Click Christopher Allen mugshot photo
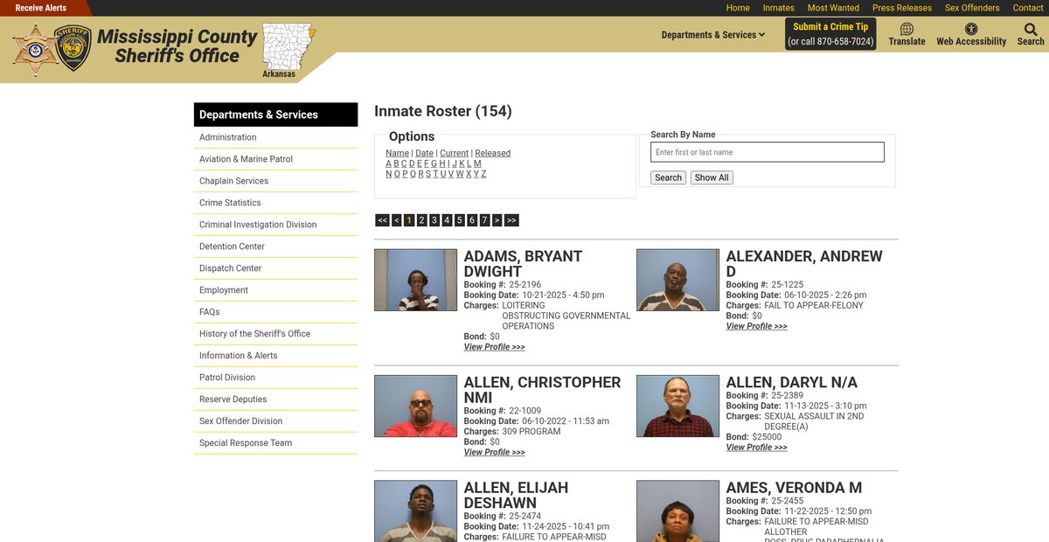1049x542 pixels. tap(415, 406)
